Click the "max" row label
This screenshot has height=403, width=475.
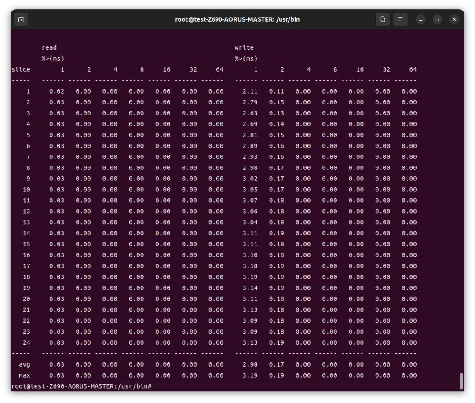25,375
